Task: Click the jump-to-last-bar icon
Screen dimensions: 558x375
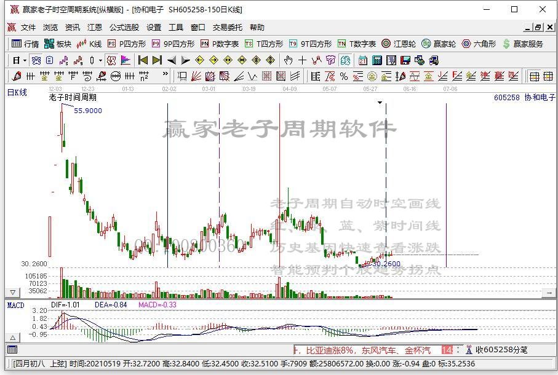Action: (x=157, y=60)
